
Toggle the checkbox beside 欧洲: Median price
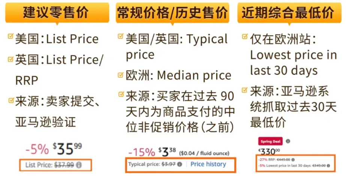point(120,75)
